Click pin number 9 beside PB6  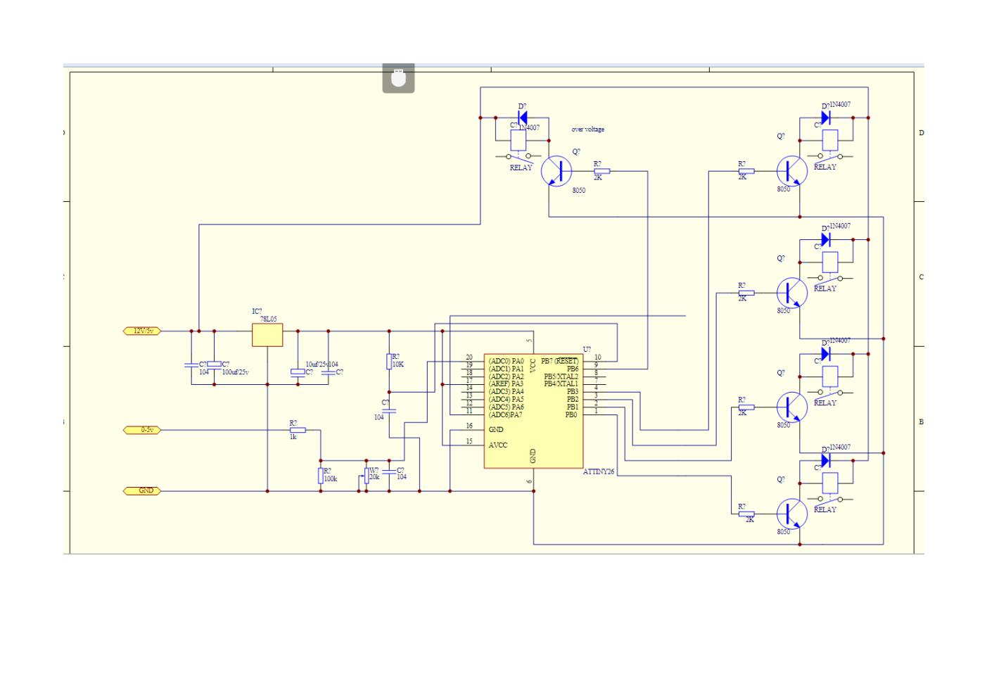596,364
